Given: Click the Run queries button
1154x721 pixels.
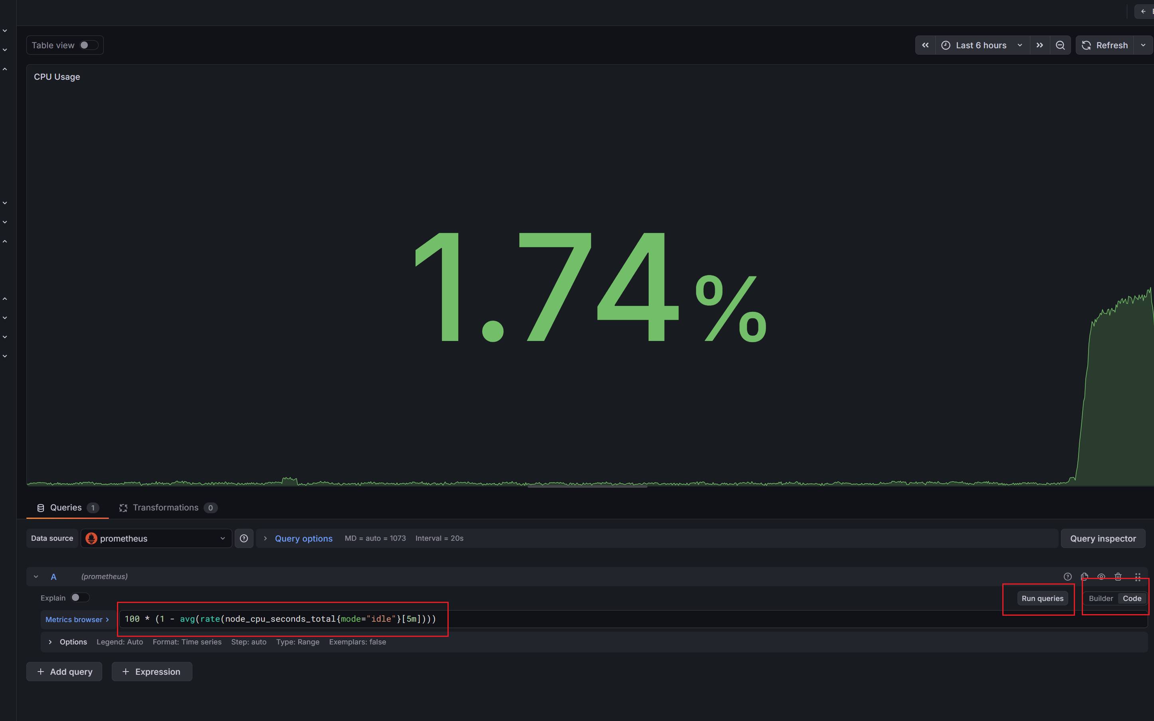Looking at the screenshot, I should (x=1042, y=599).
